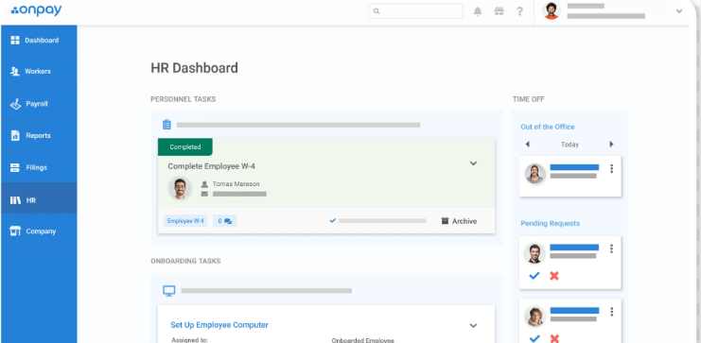The image size is (701, 343).
Task: Click the Workers people icon
Action: pyautogui.click(x=15, y=72)
